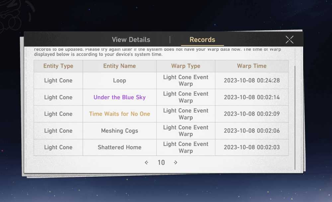Go to the previous records page arrow
Image resolution: width=332 pixels, height=202 pixels.
click(146, 163)
